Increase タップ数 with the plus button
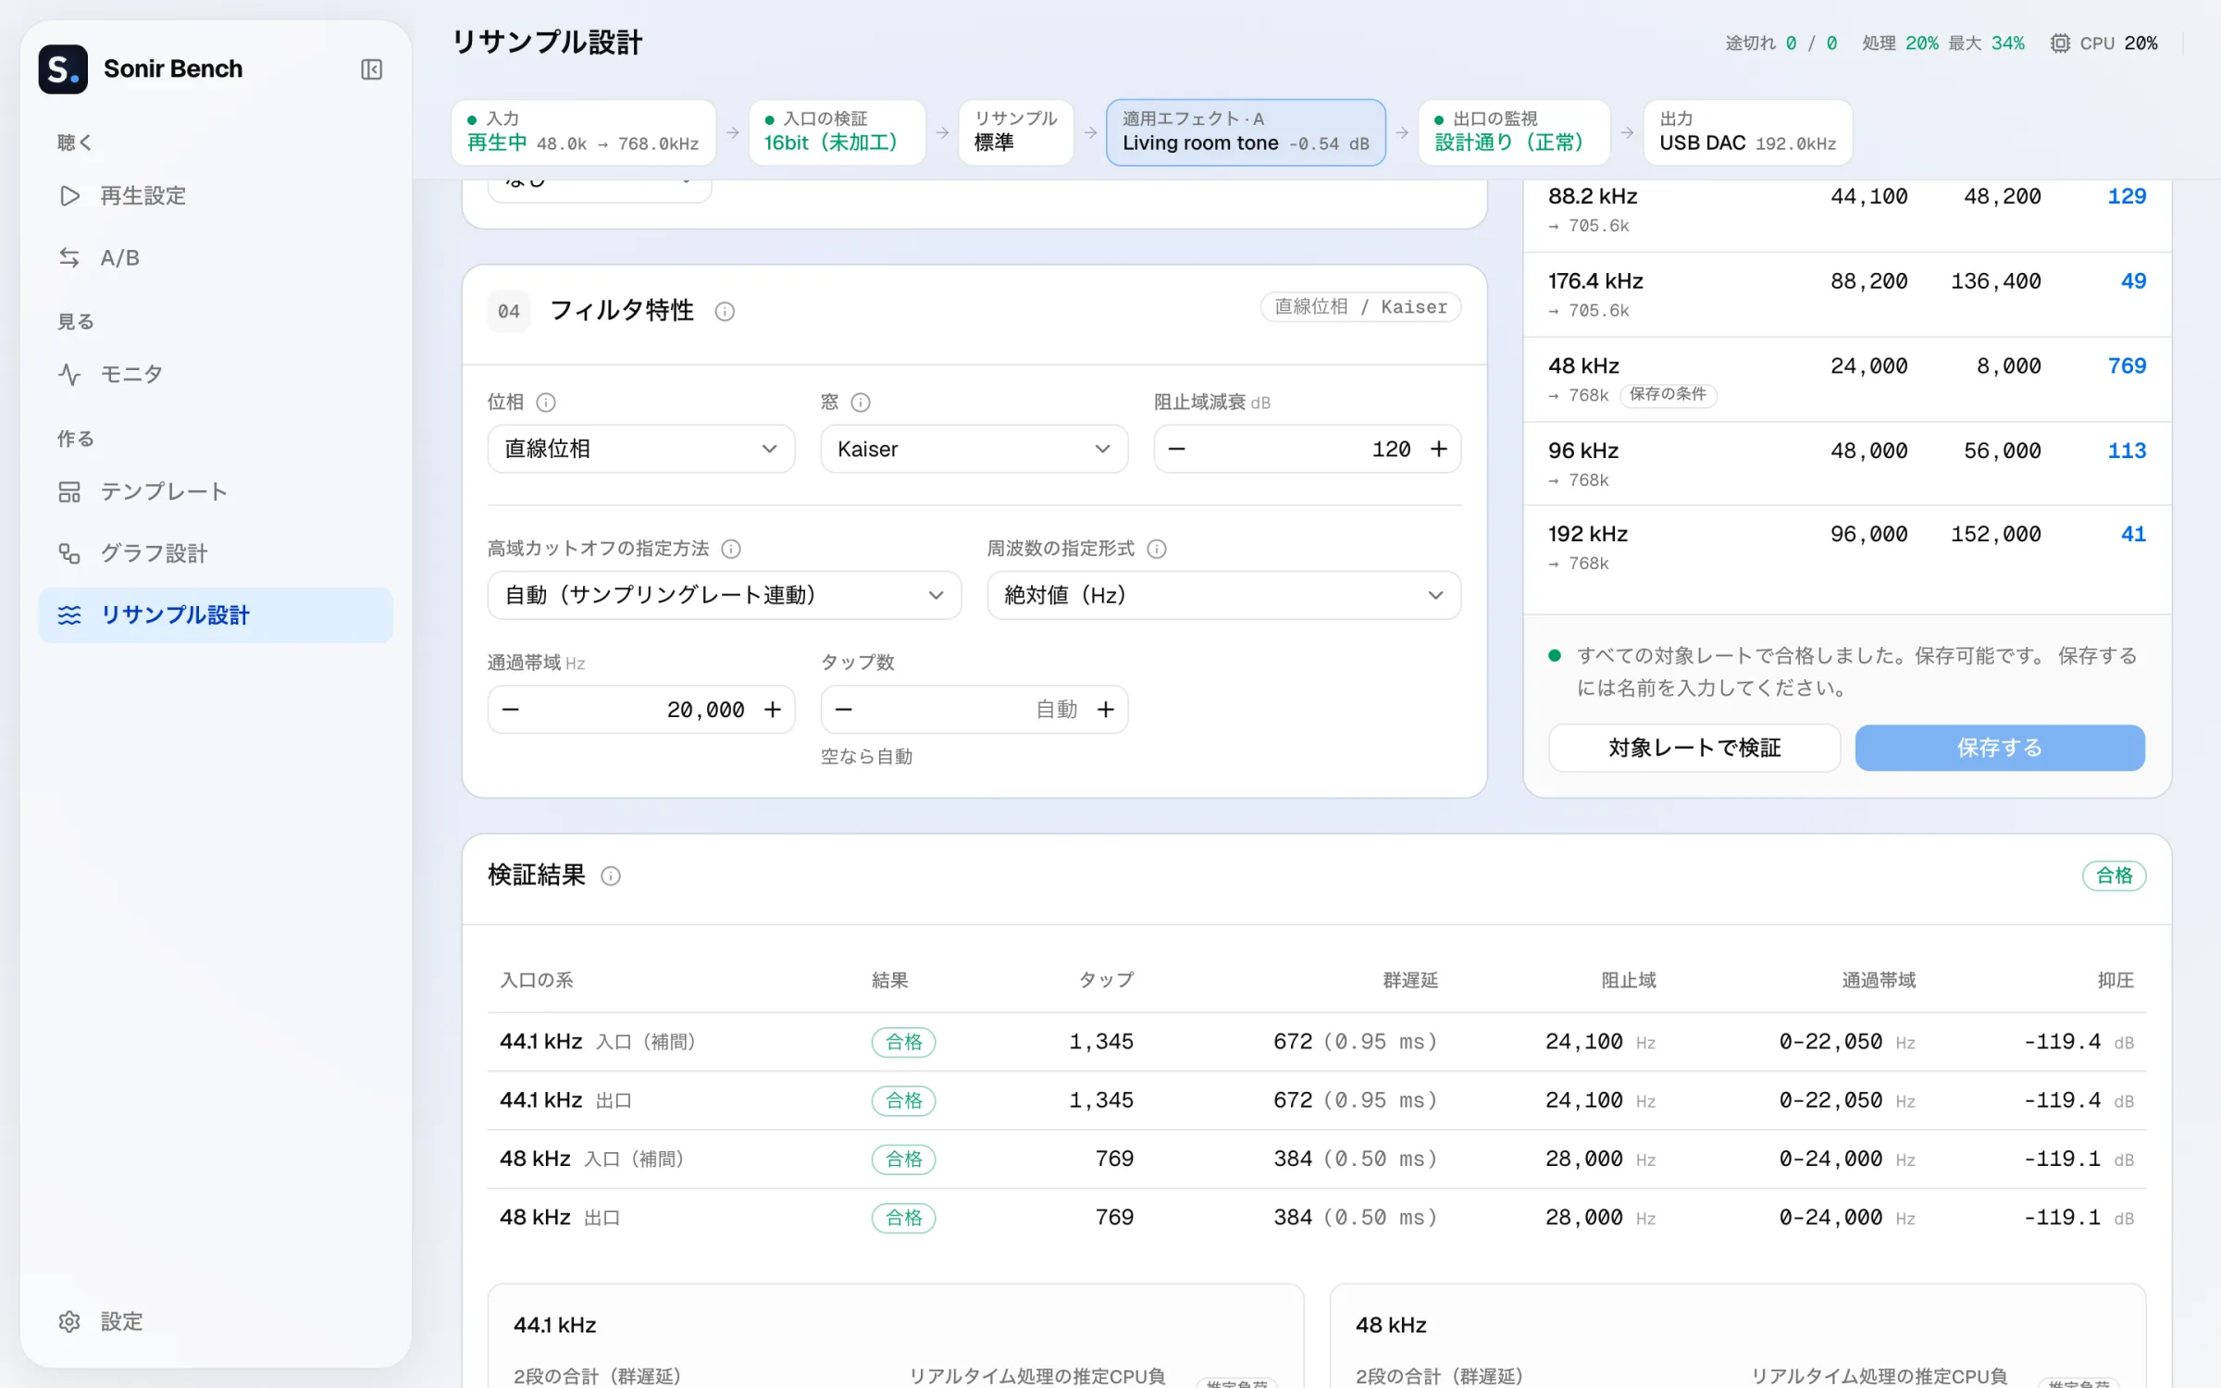This screenshot has width=2221, height=1388. coord(1106,710)
